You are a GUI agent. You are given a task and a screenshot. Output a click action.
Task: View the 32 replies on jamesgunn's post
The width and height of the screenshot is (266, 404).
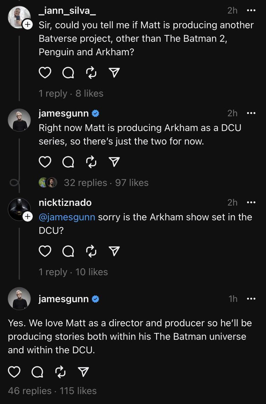click(x=85, y=182)
